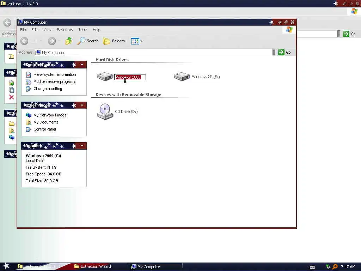361x271 pixels.
Task: Open the View menu
Action: (x=47, y=30)
